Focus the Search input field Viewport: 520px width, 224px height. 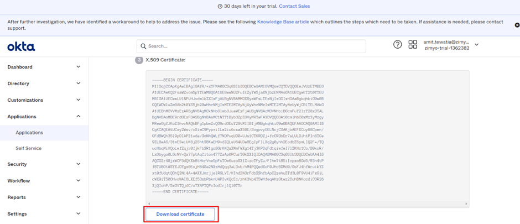point(251,46)
